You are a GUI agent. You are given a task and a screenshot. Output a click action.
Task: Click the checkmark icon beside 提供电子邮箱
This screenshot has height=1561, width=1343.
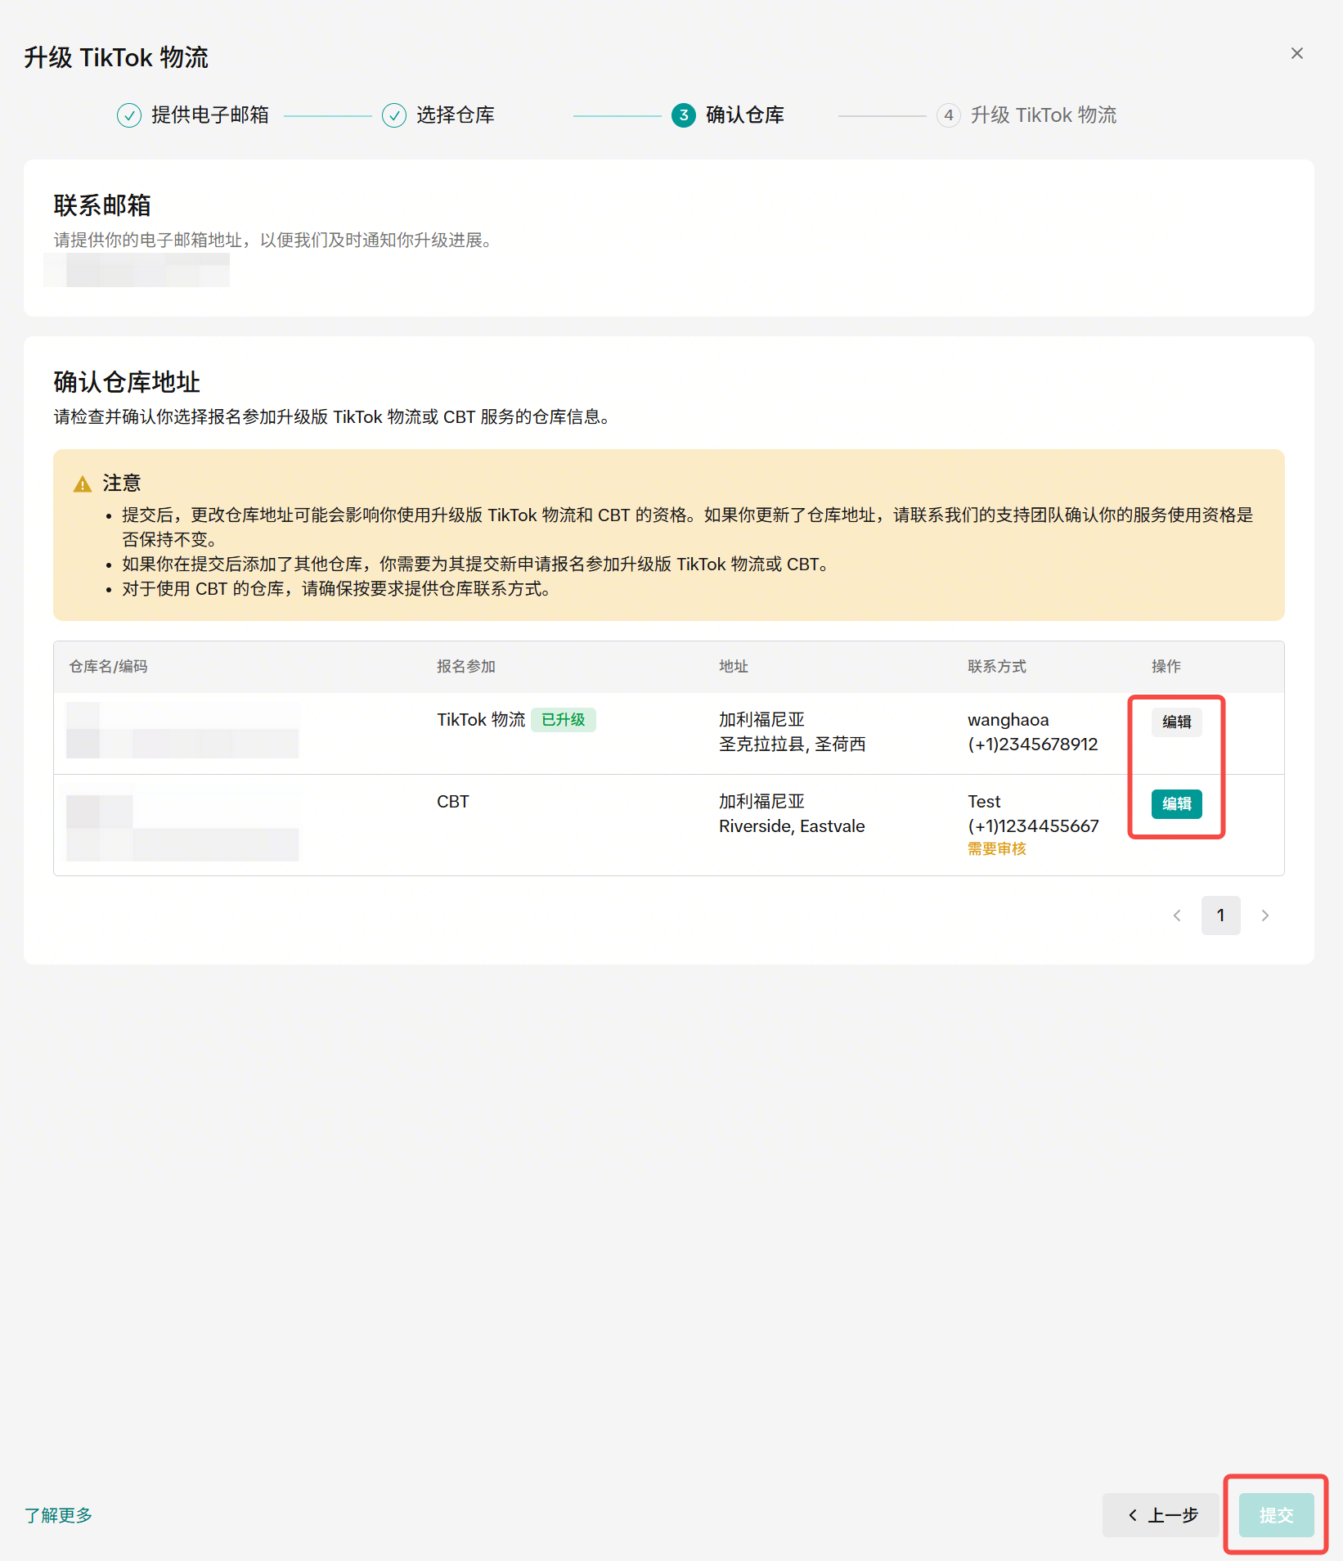click(129, 115)
